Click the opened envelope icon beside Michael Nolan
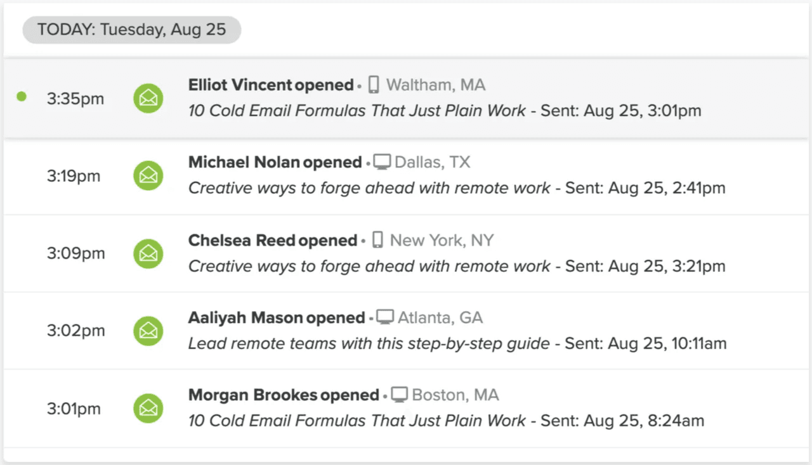Image resolution: width=812 pixels, height=465 pixels. click(x=148, y=175)
